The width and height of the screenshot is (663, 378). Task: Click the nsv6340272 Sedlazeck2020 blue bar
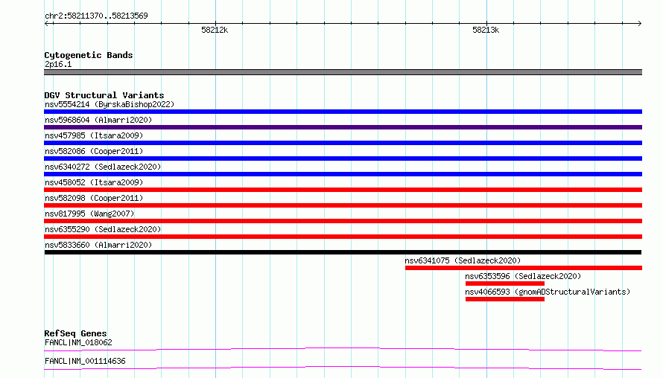coord(343,174)
